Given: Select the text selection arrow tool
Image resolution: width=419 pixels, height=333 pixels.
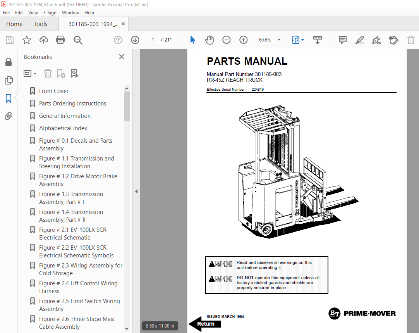Looking at the screenshot, I should point(192,40).
